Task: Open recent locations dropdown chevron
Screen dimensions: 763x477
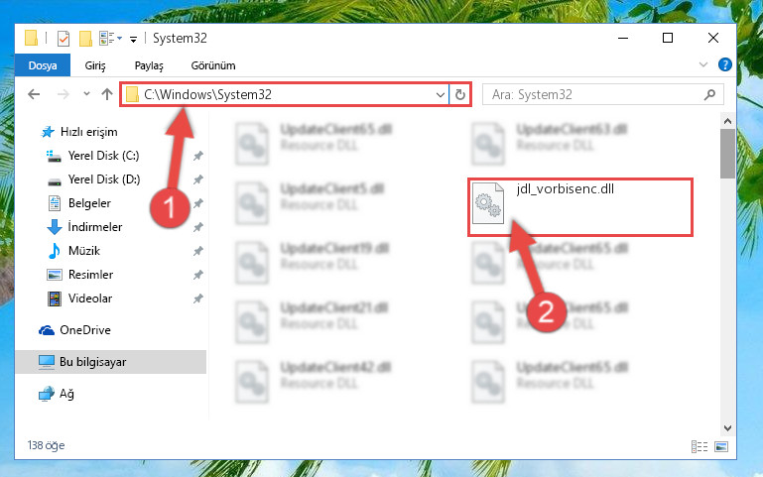Action: tap(86, 94)
